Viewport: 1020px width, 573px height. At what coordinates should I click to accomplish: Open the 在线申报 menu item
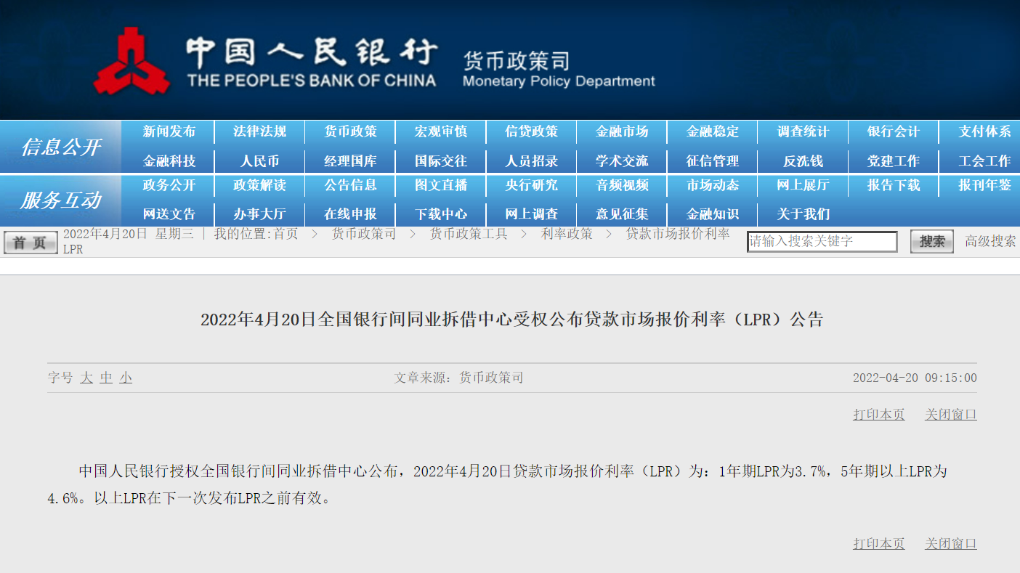click(350, 214)
